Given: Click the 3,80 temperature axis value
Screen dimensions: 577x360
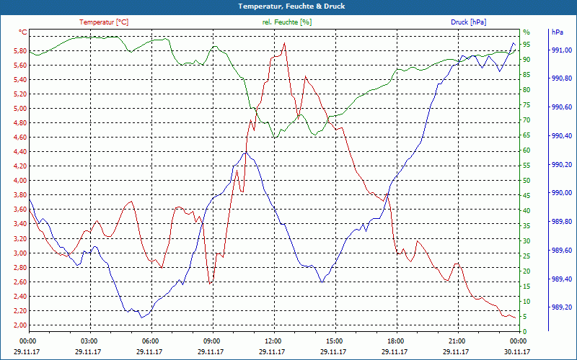Looking at the screenshot, I should [x=21, y=195].
